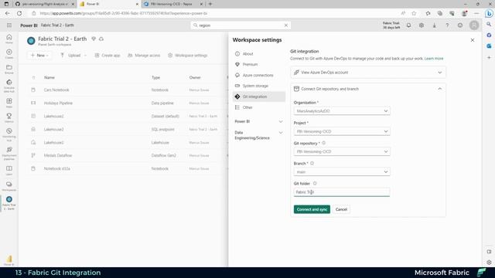The height and width of the screenshot is (278, 495).
Task: Select Fabric Trial 2 - Earth sidebar workspace
Action: point(9,203)
